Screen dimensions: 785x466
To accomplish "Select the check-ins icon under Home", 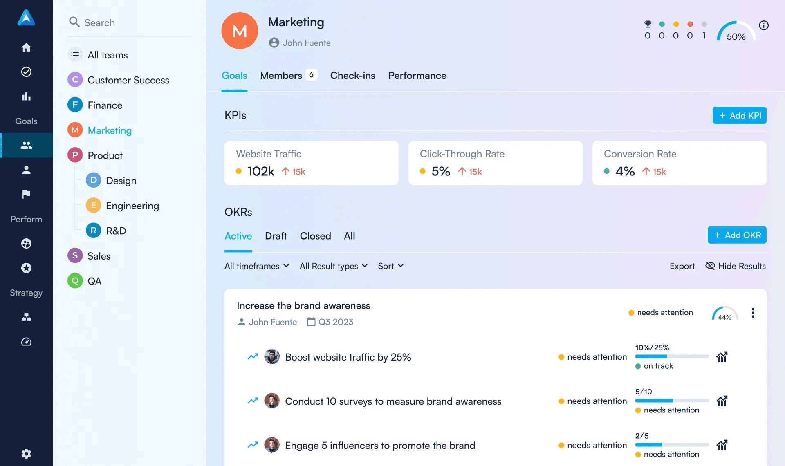I will click(26, 72).
